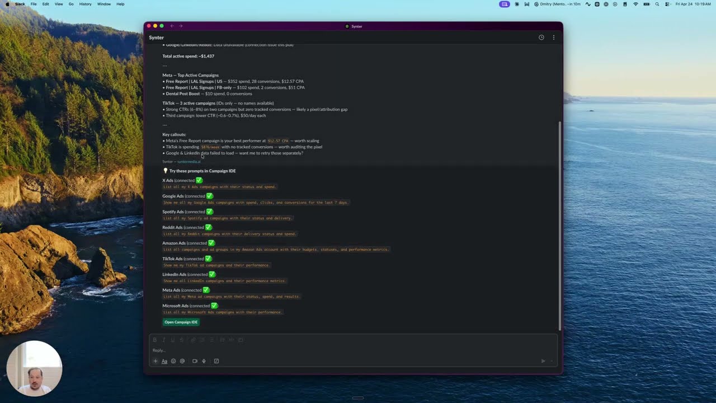Click the 'List all my Microsoft Ads campaigns' prompt
This screenshot has width=716, height=403.
[x=223, y=312]
